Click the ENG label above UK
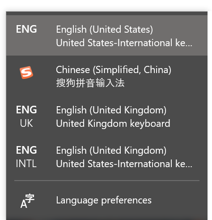 click(26, 110)
